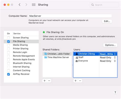Image resolution: width=121 pixels, height=99 pixels.
Task: Open Everyone's Read Only permission dropdown
Action: 108,61
